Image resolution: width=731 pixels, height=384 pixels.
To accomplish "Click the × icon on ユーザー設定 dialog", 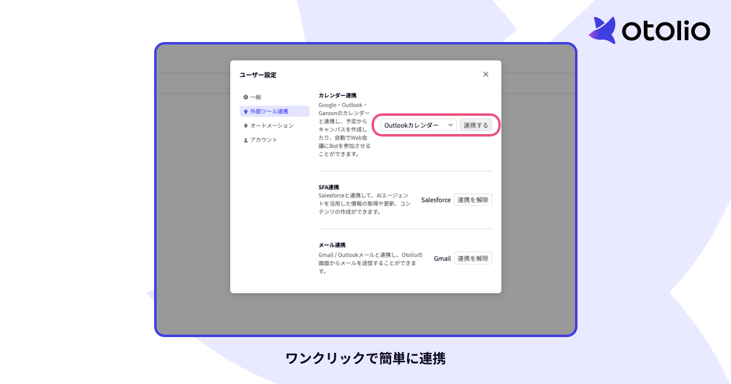I will (x=486, y=74).
